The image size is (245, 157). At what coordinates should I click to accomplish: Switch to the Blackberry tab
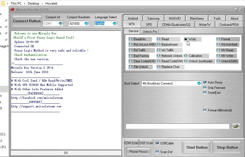pos(197,19)
